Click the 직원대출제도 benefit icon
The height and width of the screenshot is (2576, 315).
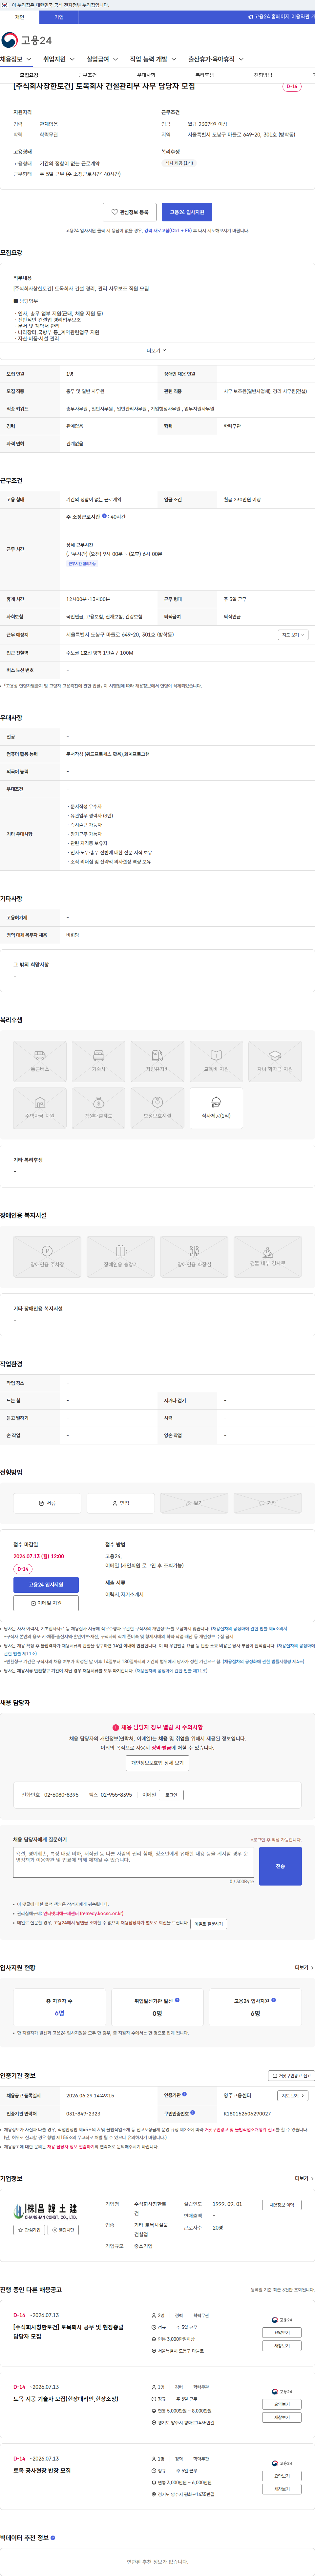click(99, 1108)
